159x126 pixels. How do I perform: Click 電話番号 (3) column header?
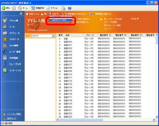point(136,35)
